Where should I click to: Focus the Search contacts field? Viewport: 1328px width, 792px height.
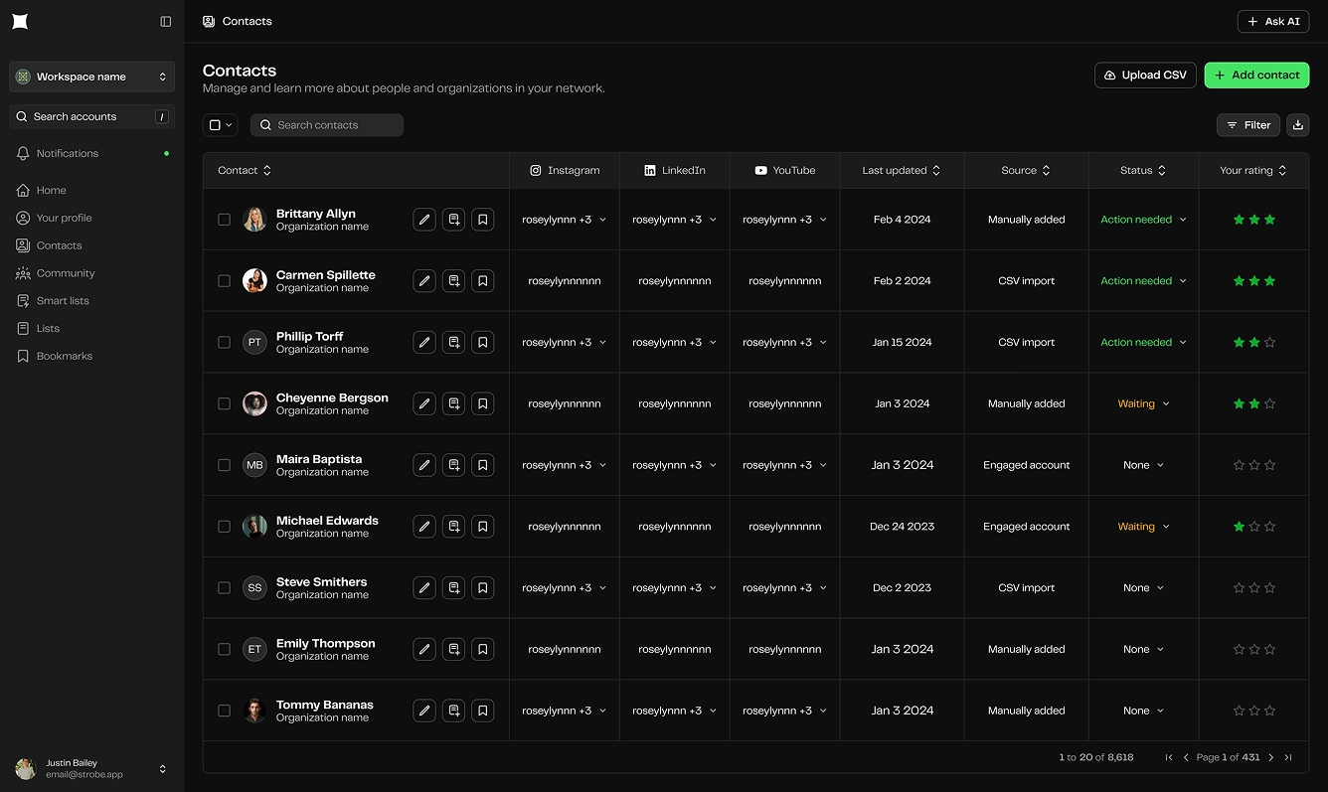327,125
